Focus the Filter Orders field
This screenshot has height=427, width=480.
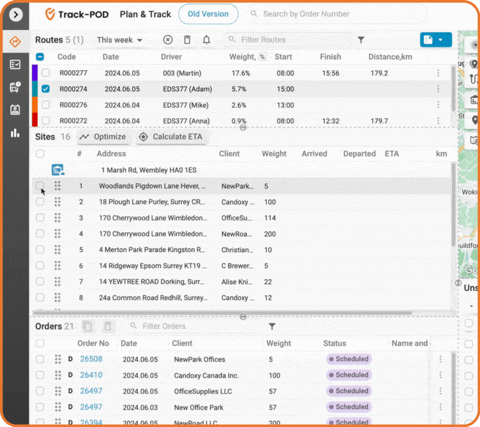click(196, 326)
